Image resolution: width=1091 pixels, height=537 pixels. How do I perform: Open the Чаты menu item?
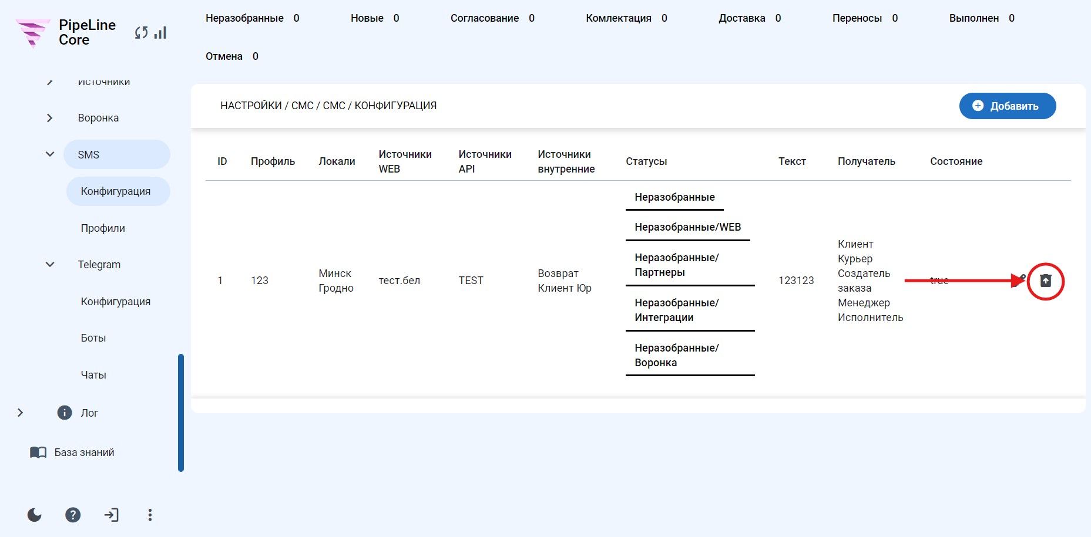tap(93, 375)
